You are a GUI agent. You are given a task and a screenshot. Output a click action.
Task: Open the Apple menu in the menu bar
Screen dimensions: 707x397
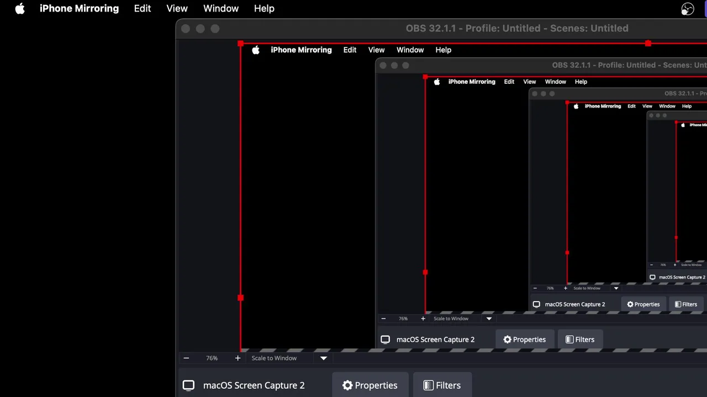20,8
